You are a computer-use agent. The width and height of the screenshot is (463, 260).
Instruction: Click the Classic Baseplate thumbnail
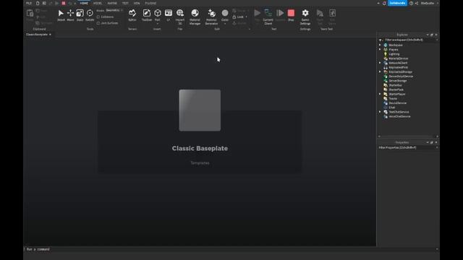pyautogui.click(x=200, y=110)
